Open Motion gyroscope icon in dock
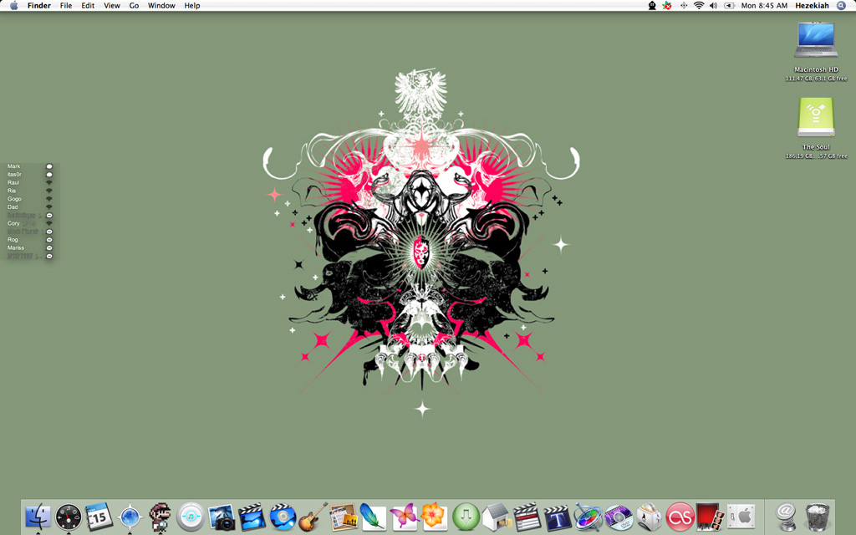This screenshot has width=856, height=535. pyautogui.click(x=588, y=517)
